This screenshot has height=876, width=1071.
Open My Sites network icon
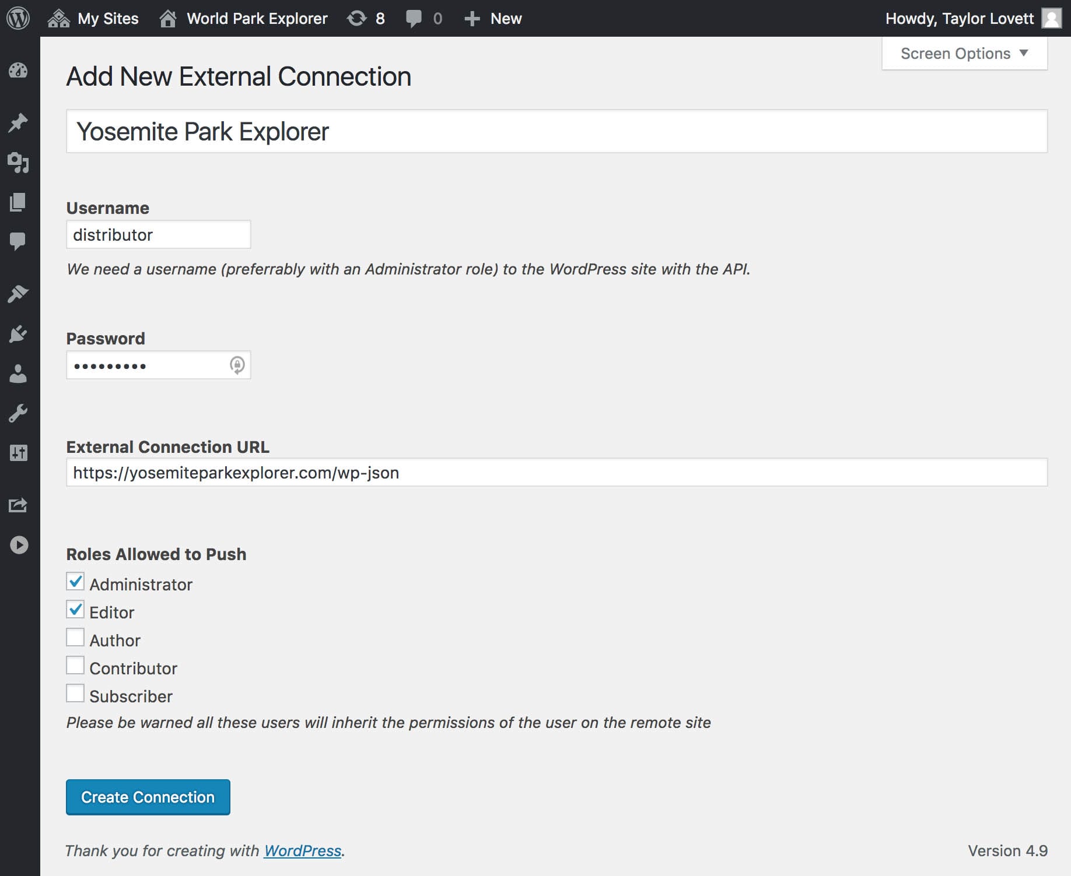pyautogui.click(x=58, y=19)
